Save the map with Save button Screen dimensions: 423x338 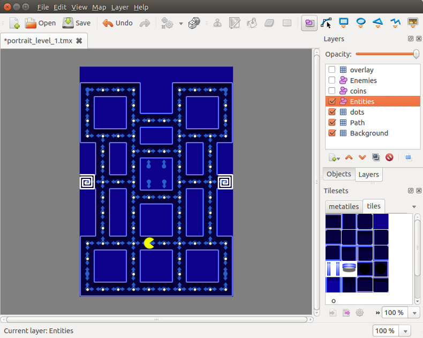pyautogui.click(x=77, y=23)
